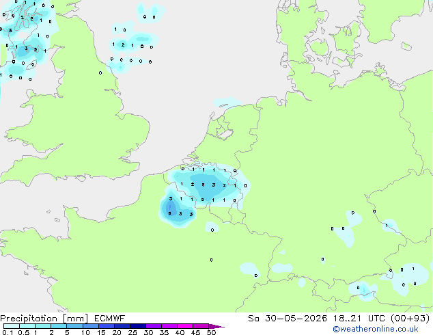Click the '0.1' legend scale label

coord(8,332)
